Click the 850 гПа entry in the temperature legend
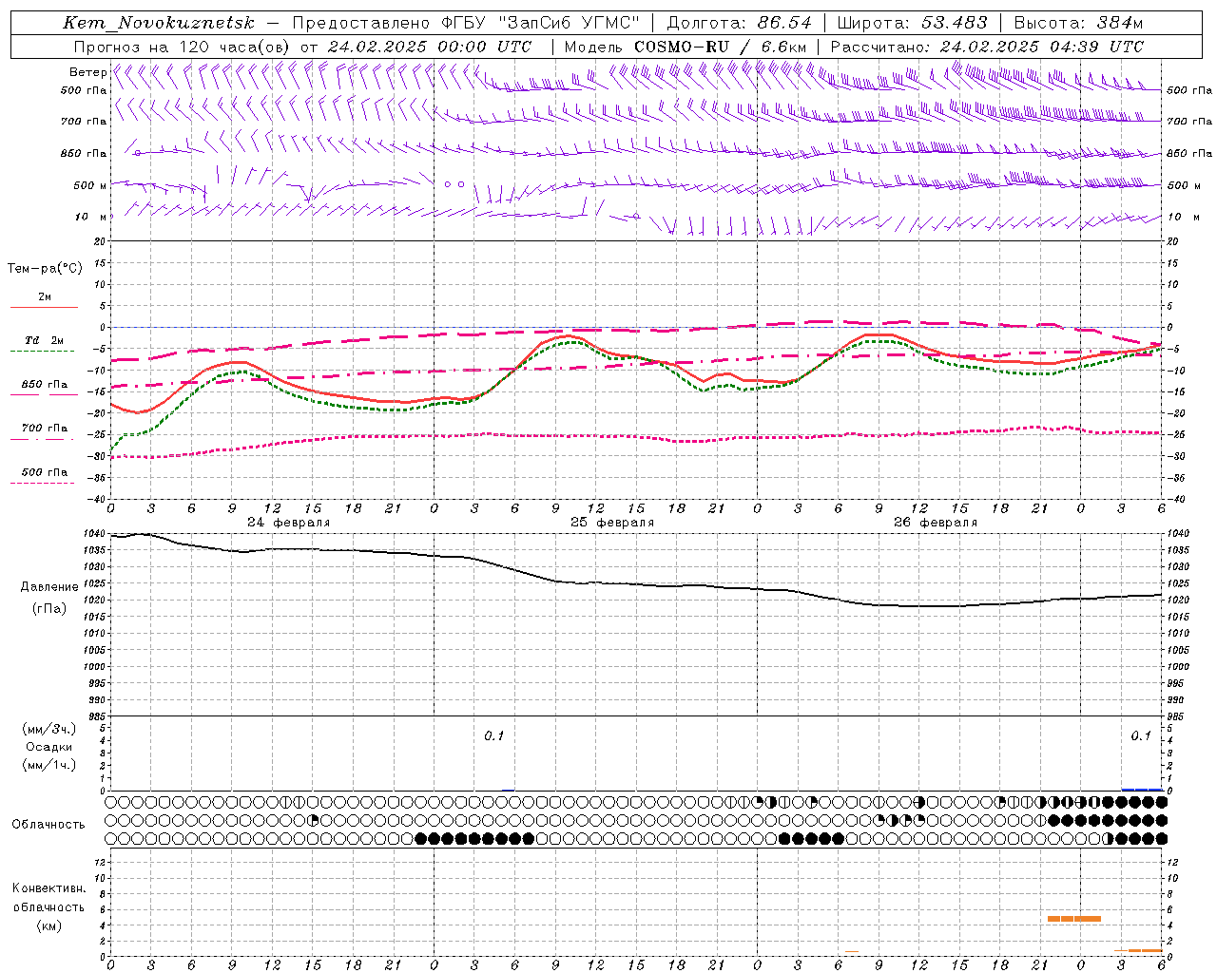 (45, 385)
